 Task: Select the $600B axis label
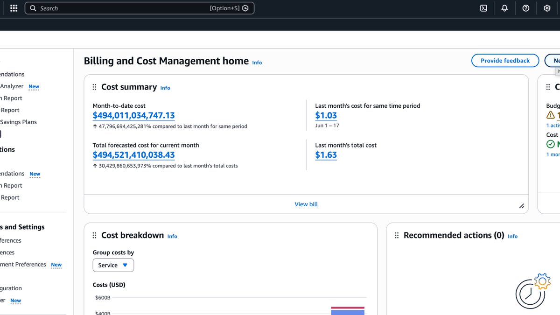[x=102, y=298]
